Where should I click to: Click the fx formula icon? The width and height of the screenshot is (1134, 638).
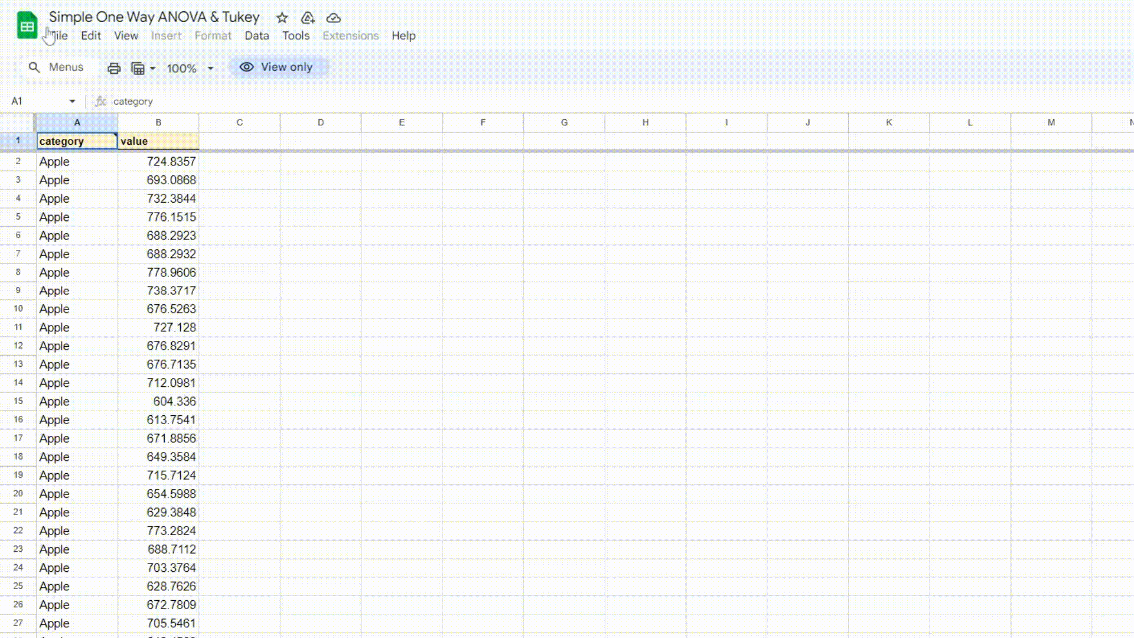pos(100,102)
